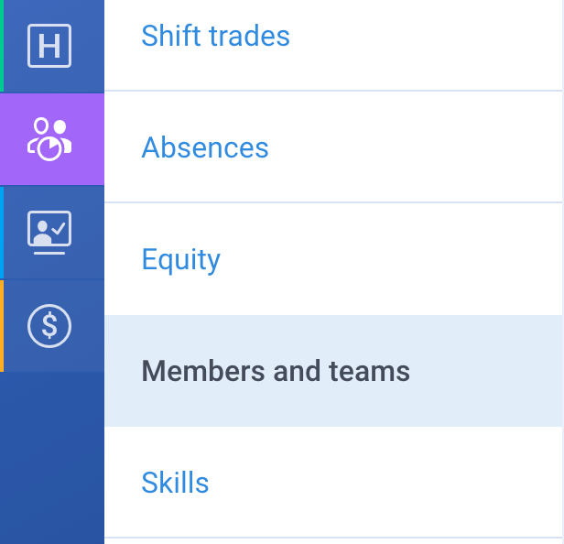Select the people-with-clock icon in the purple tile
Image resolution: width=564 pixels, height=544 pixels.
49,139
